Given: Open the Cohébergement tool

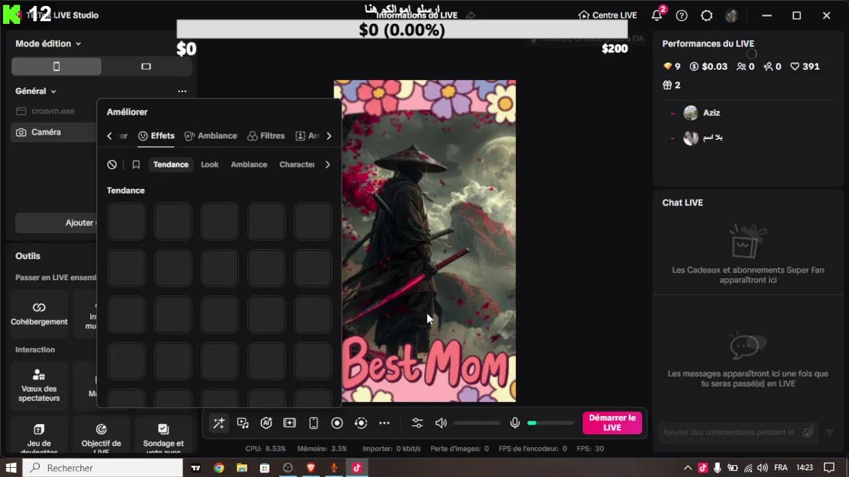Looking at the screenshot, I should (39, 314).
